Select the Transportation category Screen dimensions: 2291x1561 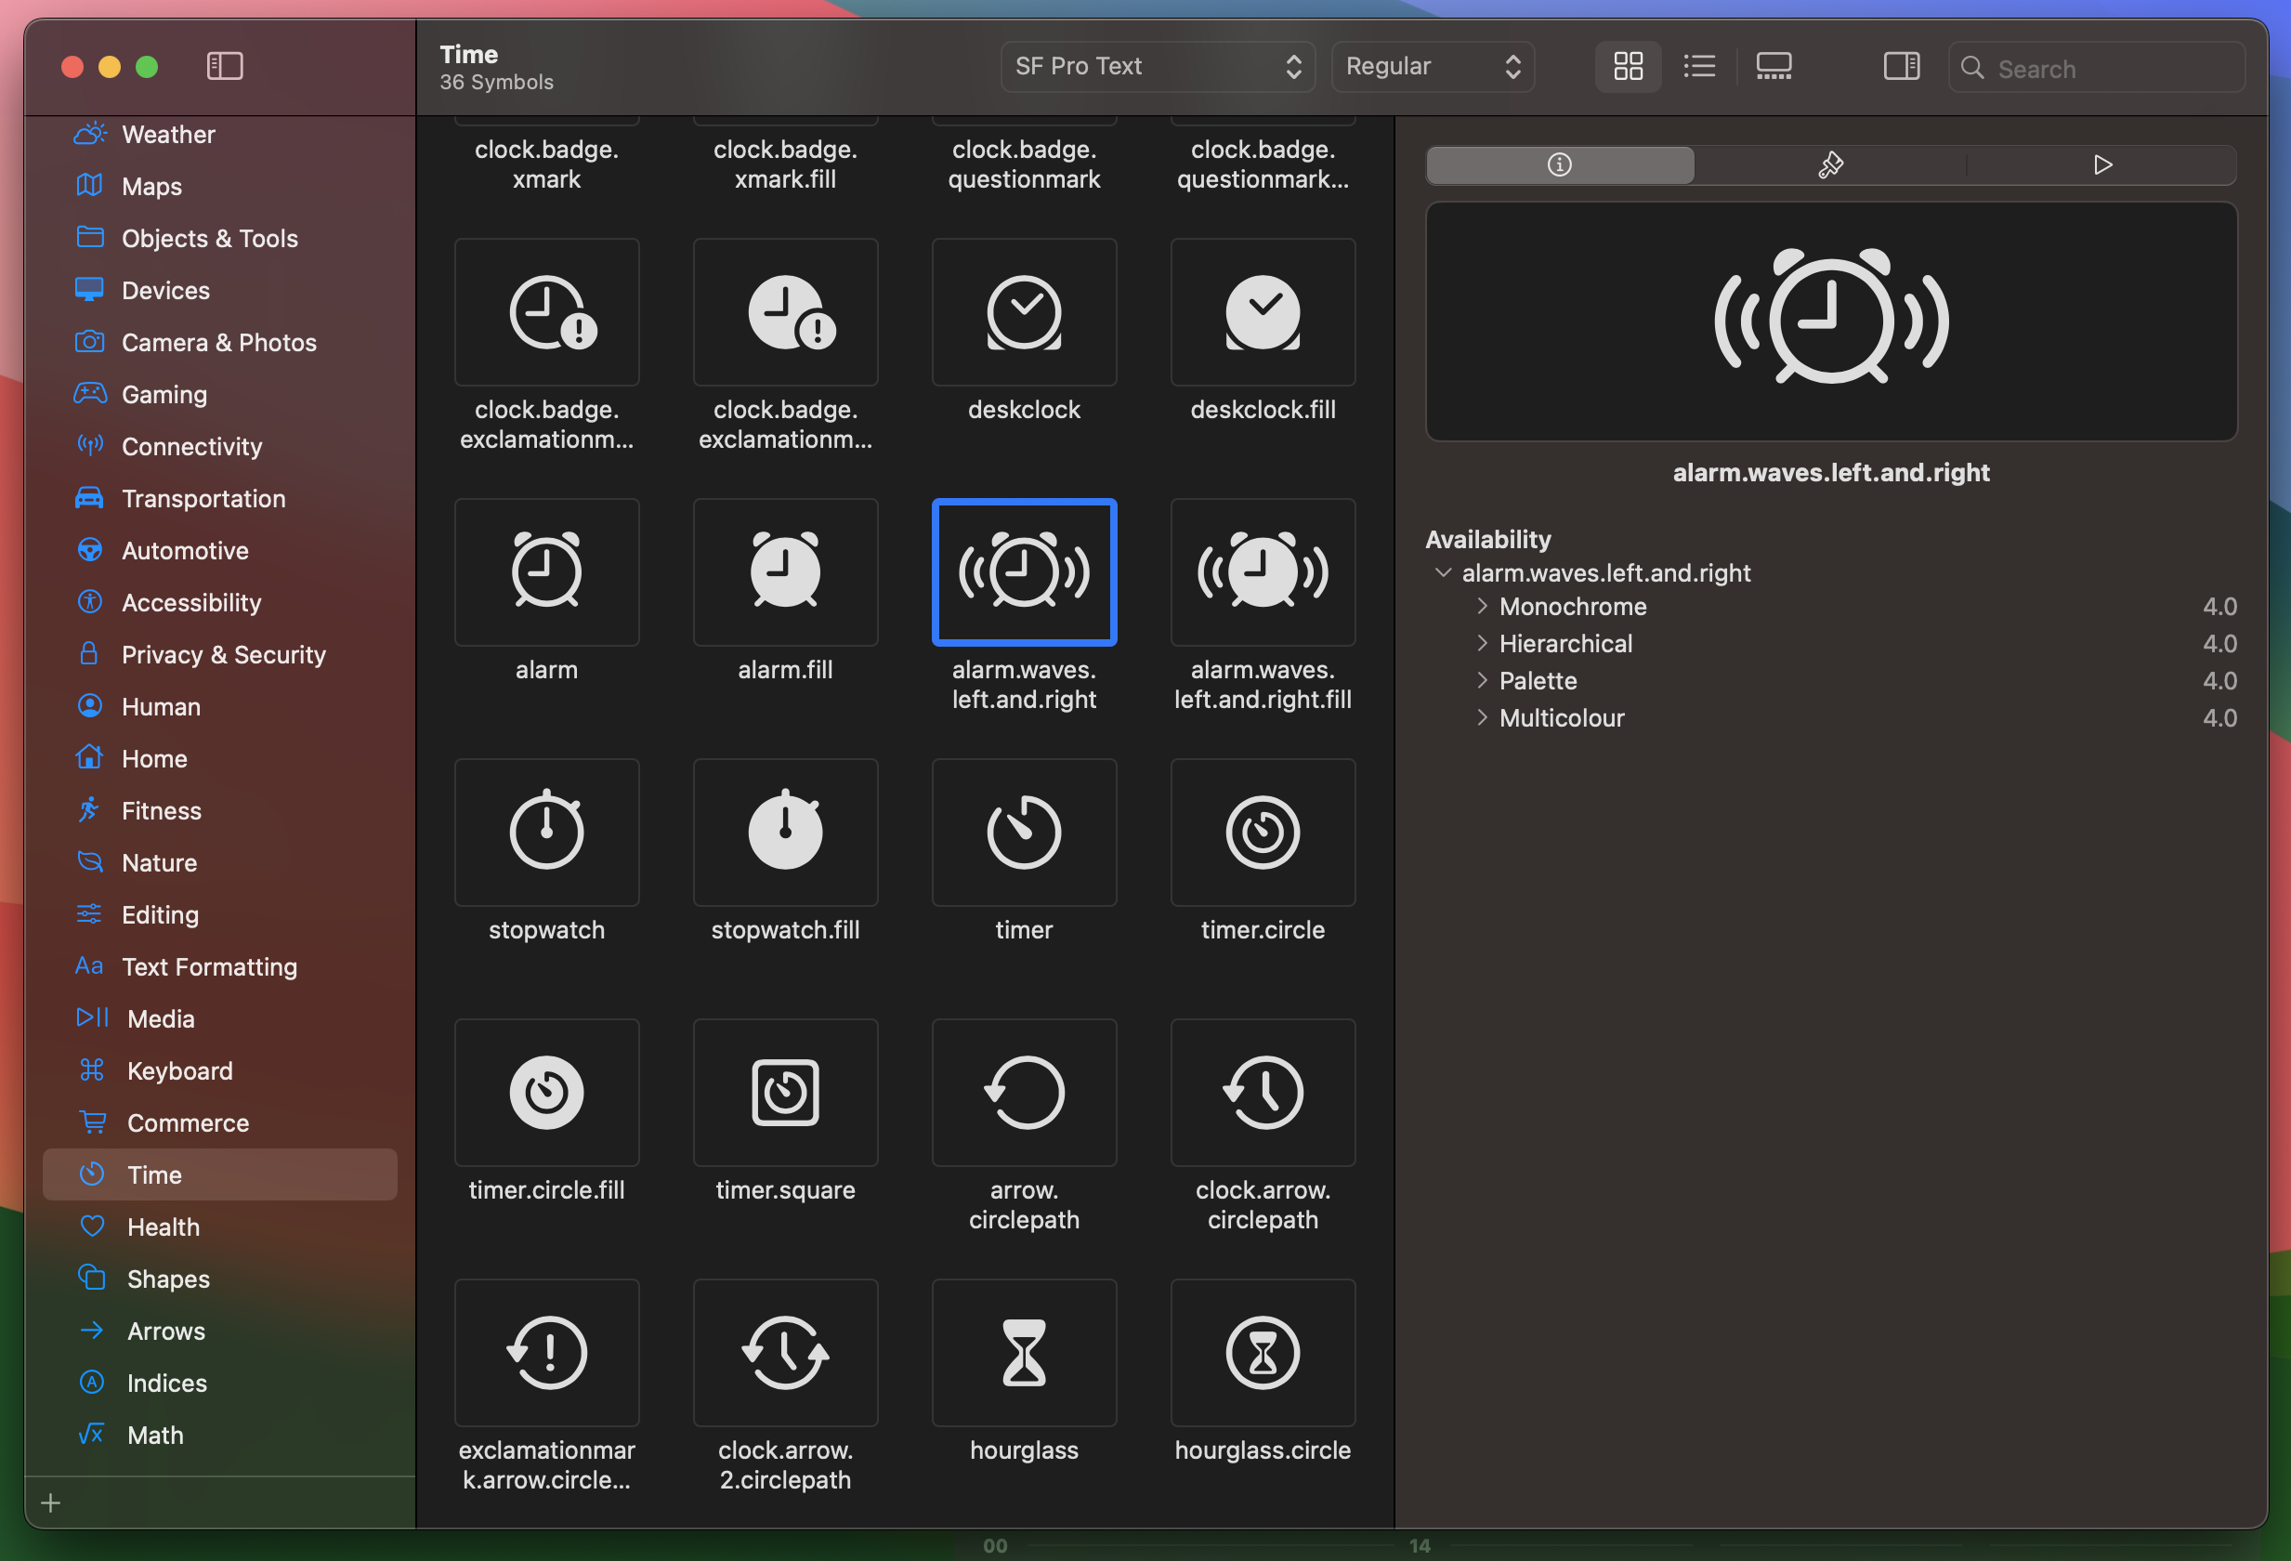pyautogui.click(x=220, y=499)
